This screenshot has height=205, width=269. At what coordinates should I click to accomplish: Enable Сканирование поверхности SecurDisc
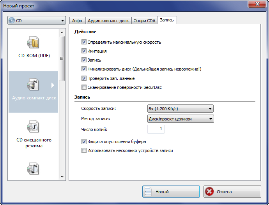84,87
